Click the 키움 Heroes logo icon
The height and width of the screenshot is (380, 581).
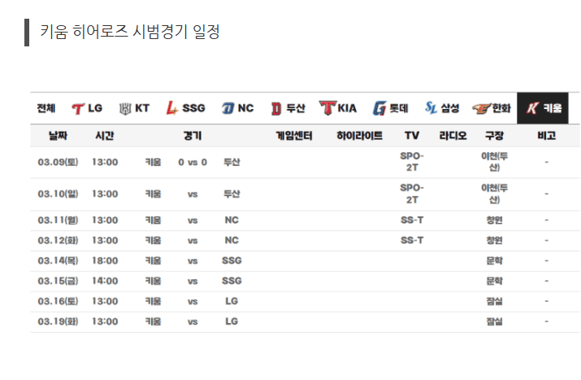[x=532, y=108]
